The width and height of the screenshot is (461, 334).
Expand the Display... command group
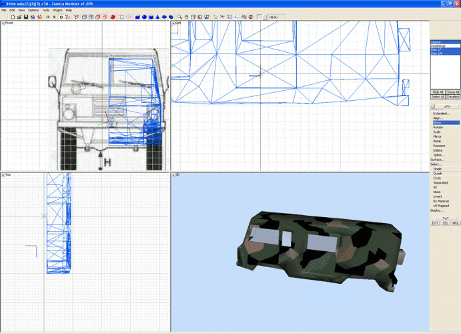coord(437,210)
